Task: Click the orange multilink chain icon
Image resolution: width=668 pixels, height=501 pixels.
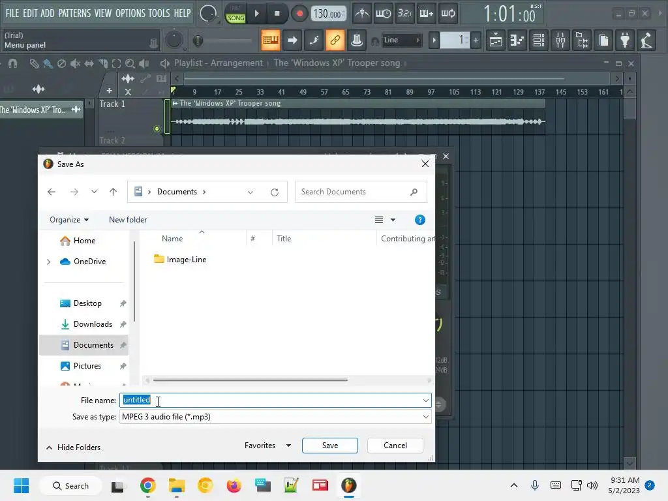Action: tap(335, 40)
